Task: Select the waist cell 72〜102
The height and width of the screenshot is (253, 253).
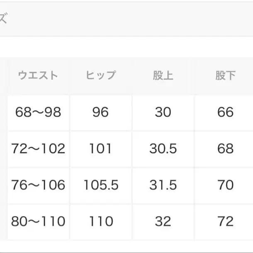Action: [38, 148]
